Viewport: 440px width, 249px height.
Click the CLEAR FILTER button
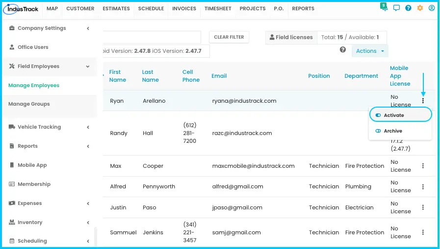(x=229, y=37)
